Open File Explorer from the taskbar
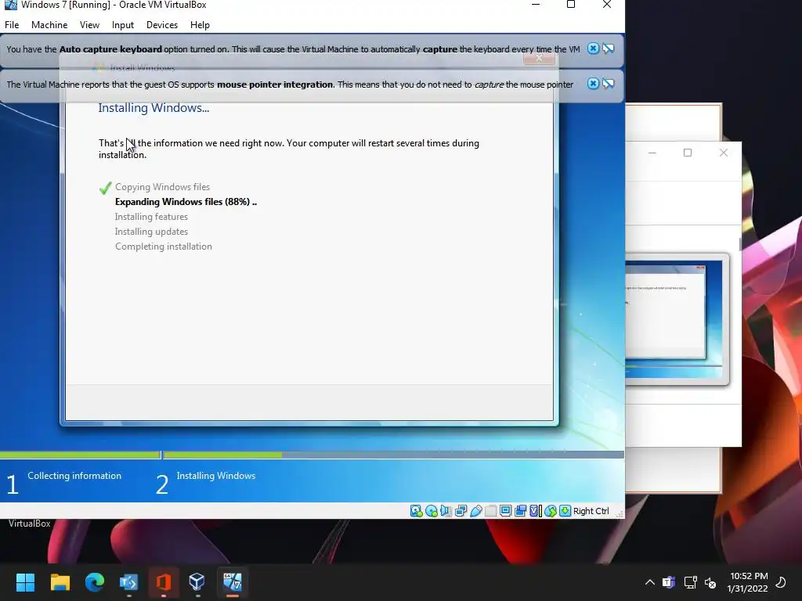This screenshot has width=802, height=601. coord(60,582)
